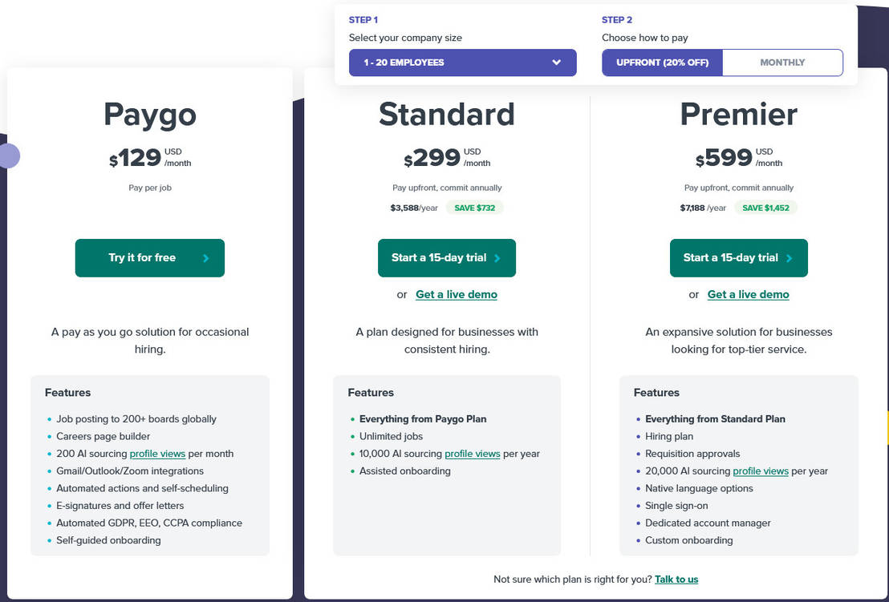889x602 pixels.
Task: Open profile views link in Paygo features
Action: [157, 454]
